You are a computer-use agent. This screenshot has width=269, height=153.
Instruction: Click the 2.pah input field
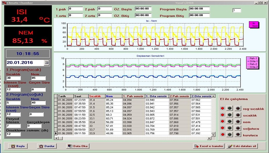coord(105,9)
